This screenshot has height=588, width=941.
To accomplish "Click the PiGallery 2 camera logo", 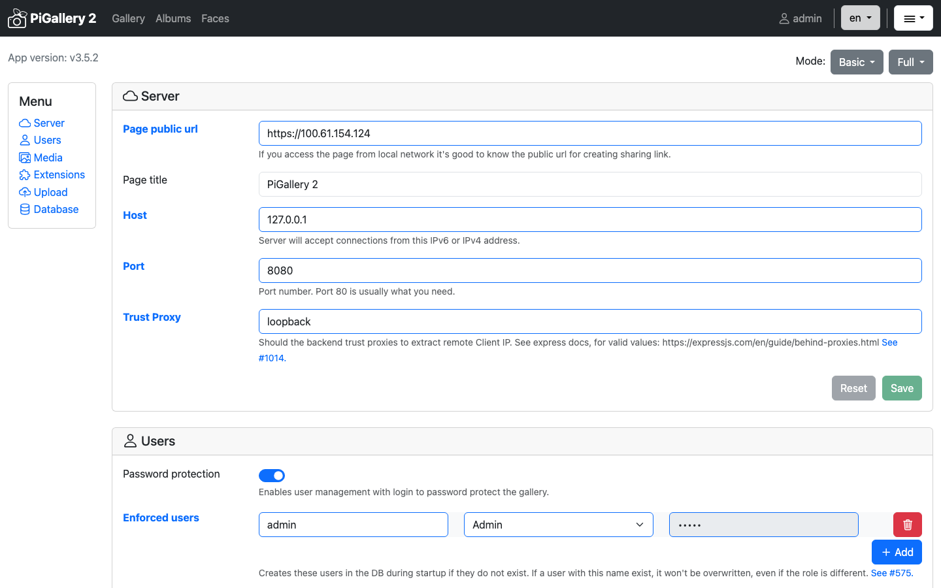I will (17, 18).
